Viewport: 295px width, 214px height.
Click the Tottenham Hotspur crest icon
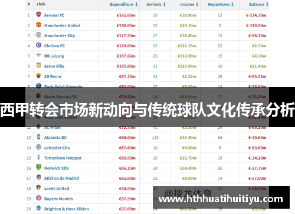38,157
